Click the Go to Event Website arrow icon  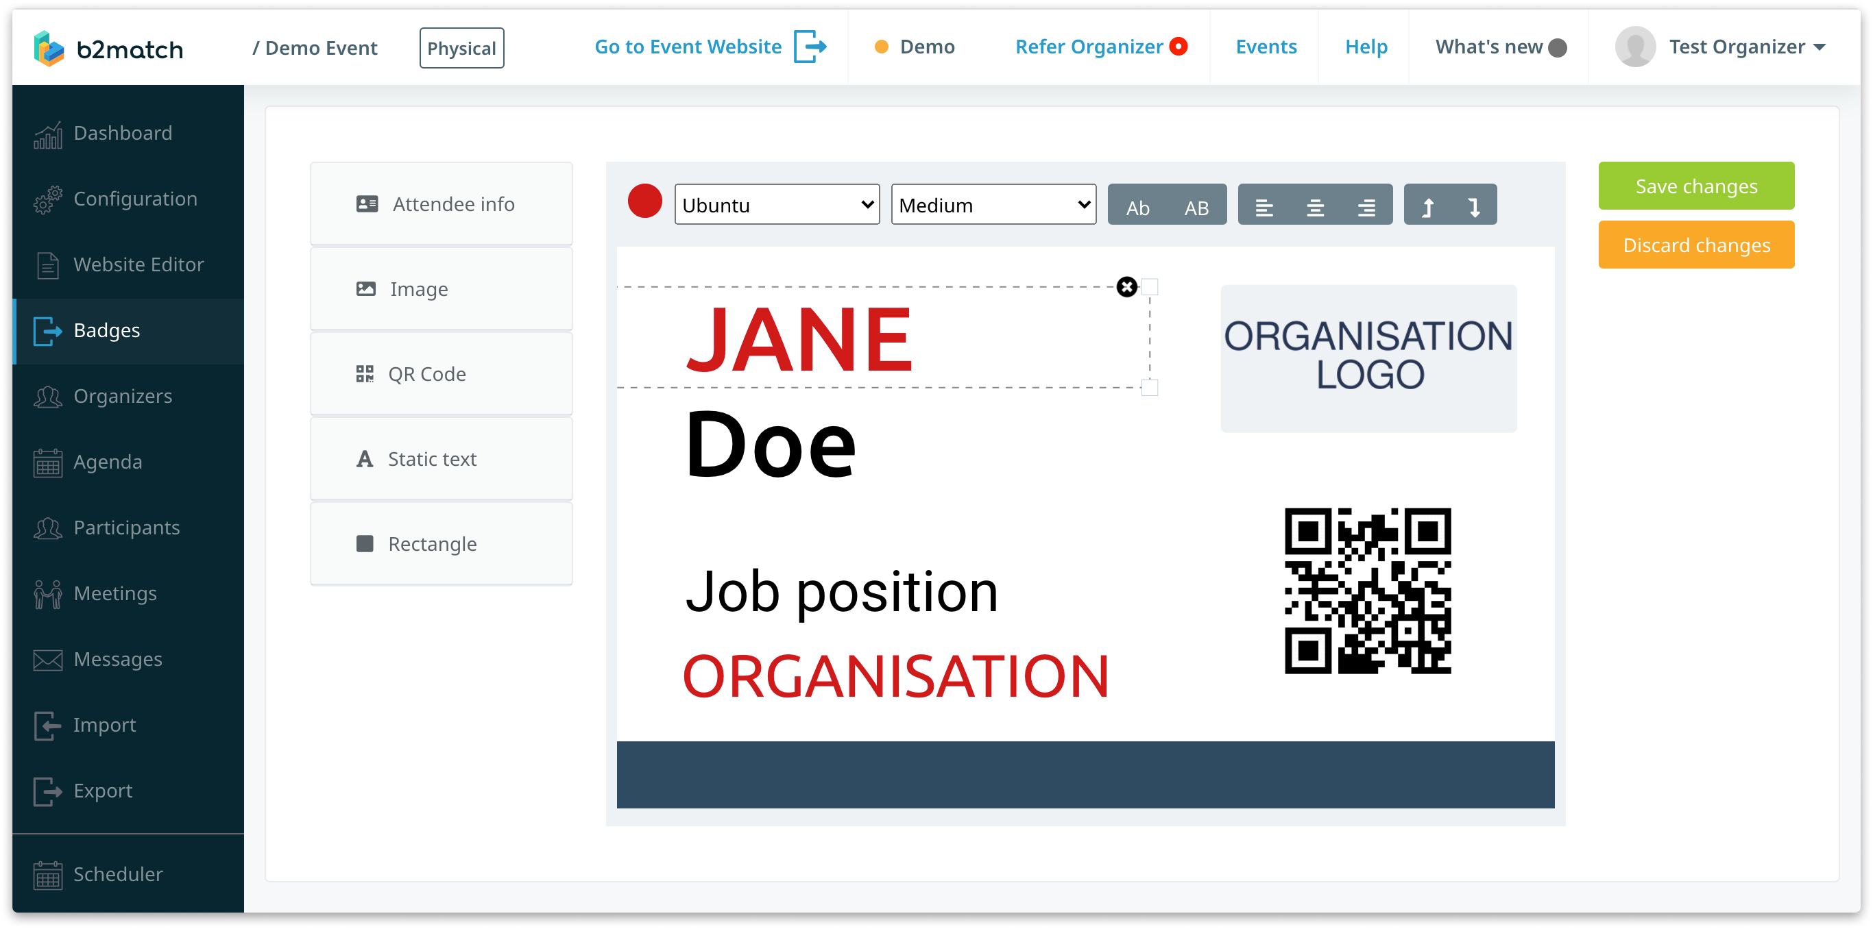coord(810,47)
